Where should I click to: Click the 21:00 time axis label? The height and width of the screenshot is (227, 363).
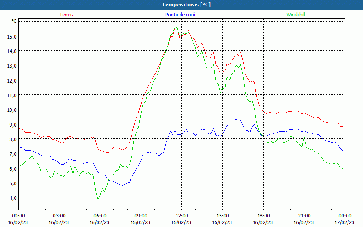[304, 216]
